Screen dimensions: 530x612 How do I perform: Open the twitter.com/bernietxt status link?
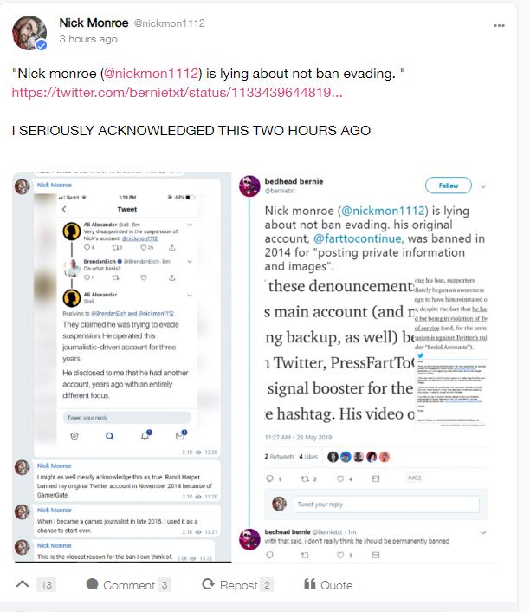[177, 93]
